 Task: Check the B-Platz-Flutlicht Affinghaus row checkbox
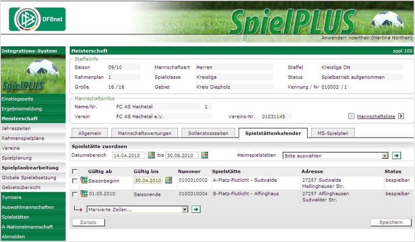point(75,194)
